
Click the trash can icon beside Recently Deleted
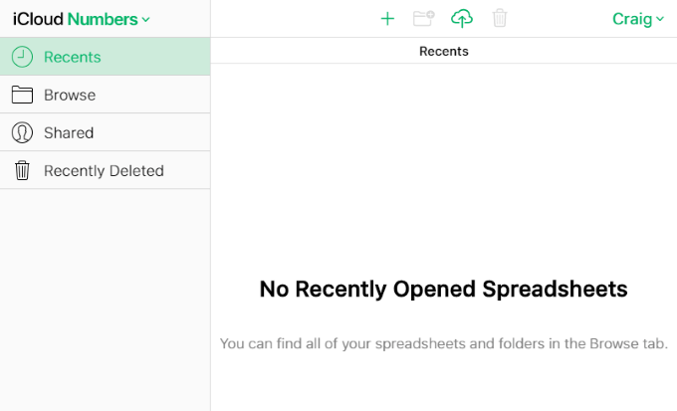click(x=22, y=170)
